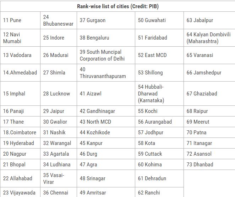
Task: Click the '15 Imphal' cell
Action: pos(20,94)
